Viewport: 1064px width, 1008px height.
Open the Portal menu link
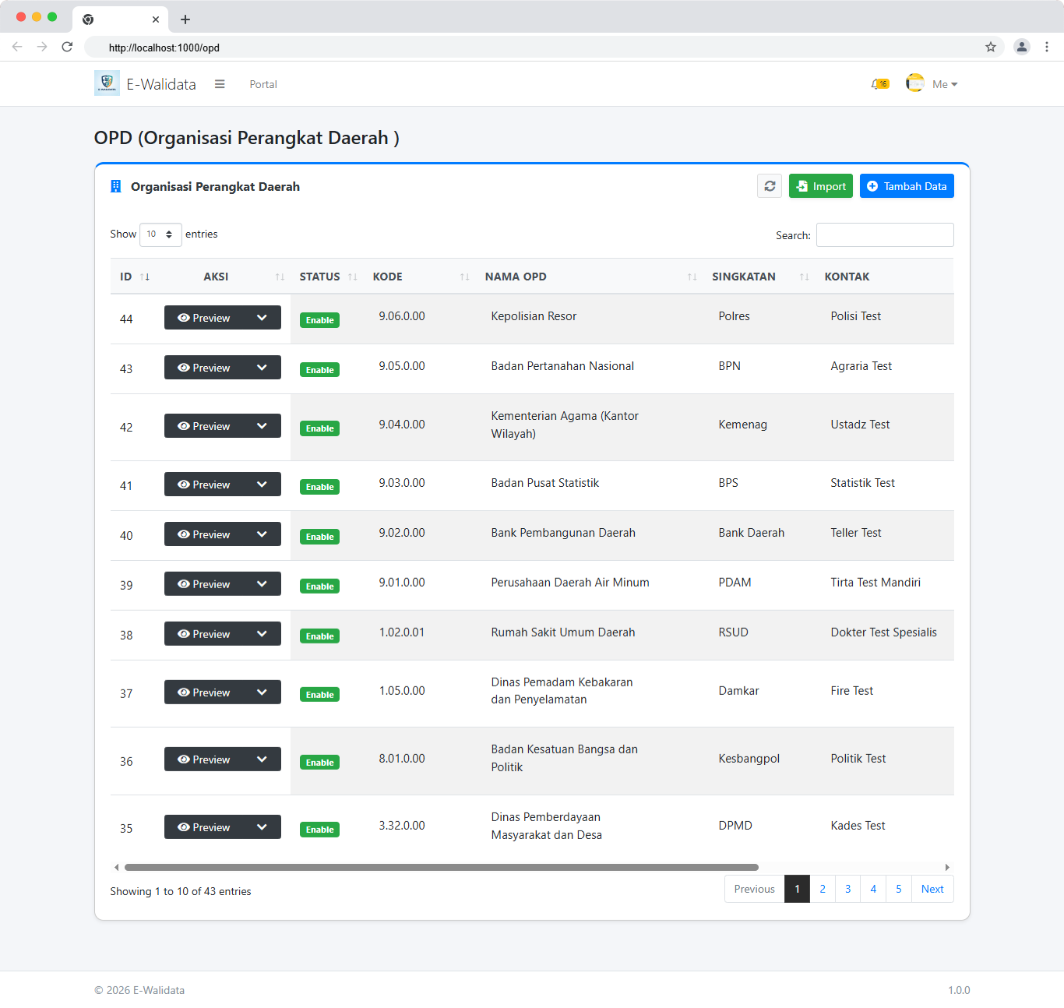(263, 84)
